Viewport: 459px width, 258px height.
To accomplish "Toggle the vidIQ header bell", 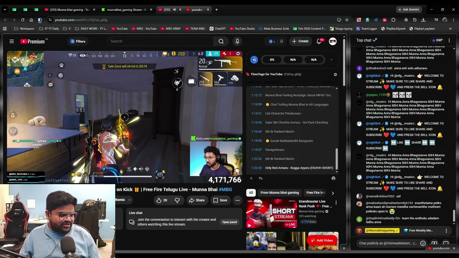I will point(281,41).
